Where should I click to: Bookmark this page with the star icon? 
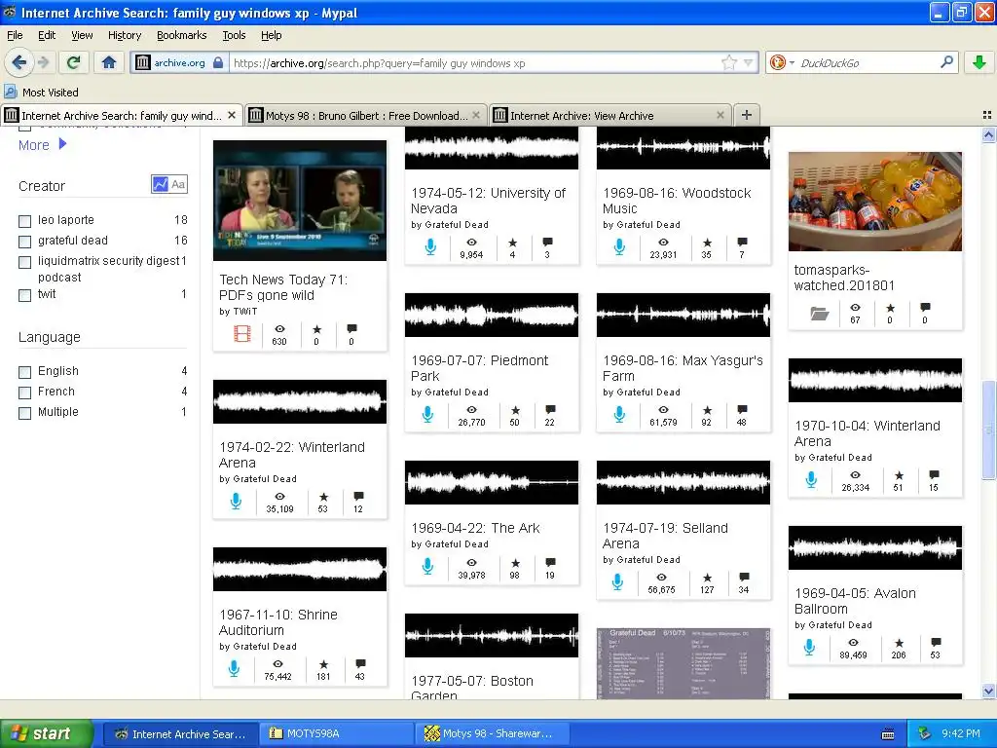[x=728, y=62]
